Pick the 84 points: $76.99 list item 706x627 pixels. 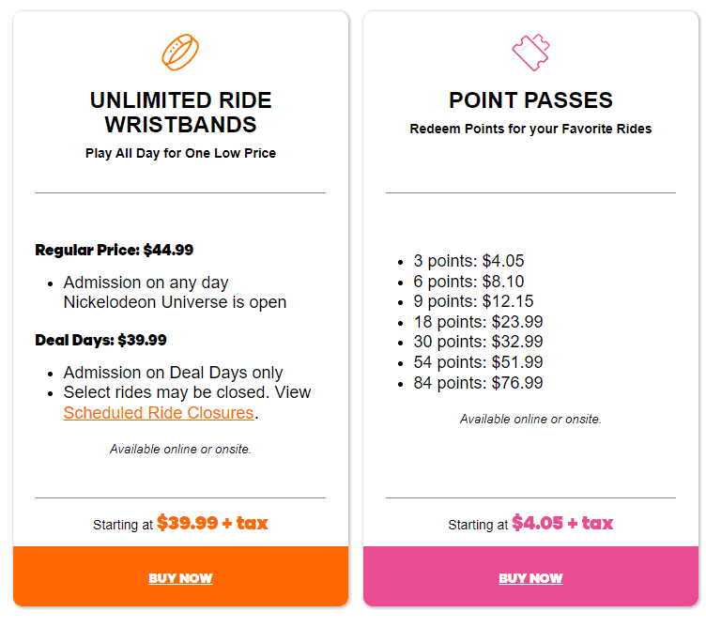point(478,383)
